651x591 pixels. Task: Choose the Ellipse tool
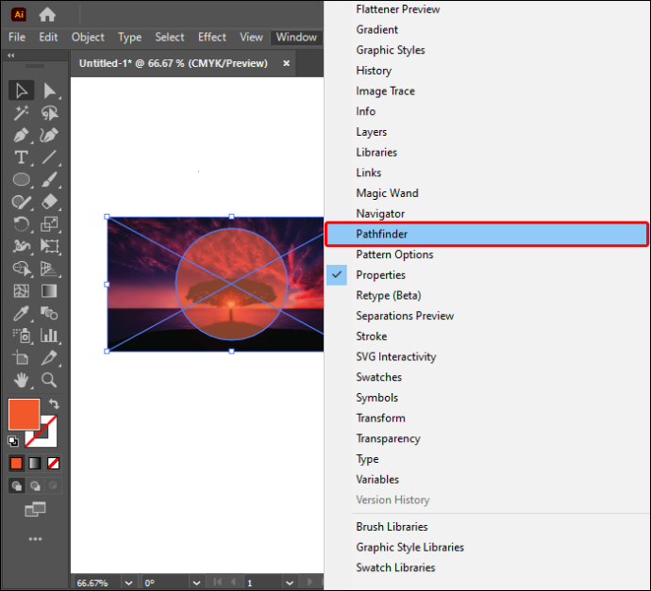click(21, 180)
